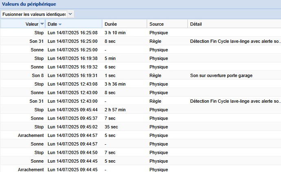Click Son 31 value at 12:43:00
This screenshot has width=281, height=172.
coord(37,101)
